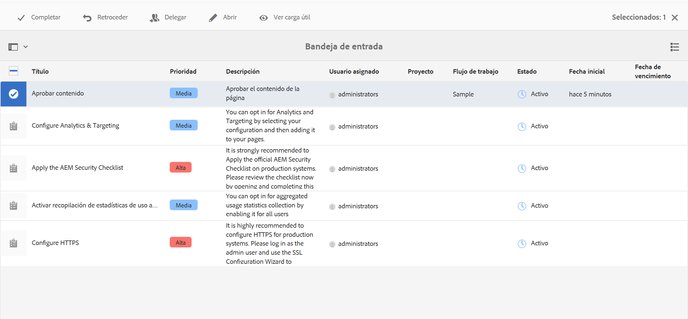This screenshot has width=688, height=319.
Task: Open the list view switcher icon
Action: (x=674, y=47)
